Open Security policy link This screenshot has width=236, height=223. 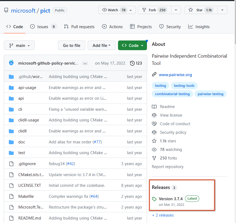(x=169, y=132)
